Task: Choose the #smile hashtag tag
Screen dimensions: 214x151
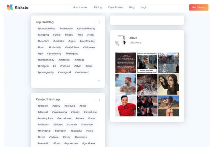Action: click(x=57, y=35)
